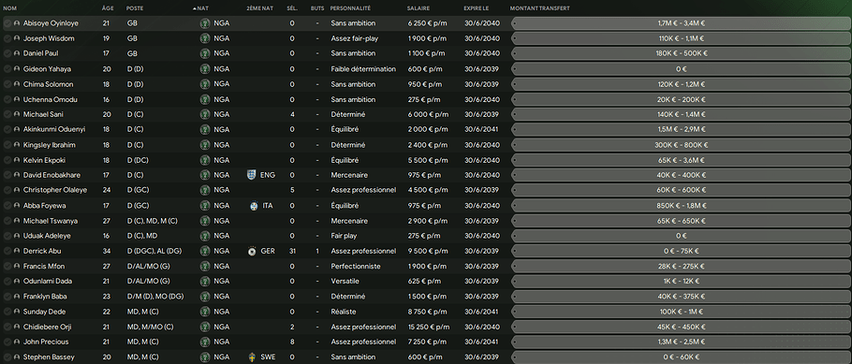
Task: Open Franklyn Baba's player profile
Action: (x=45, y=297)
